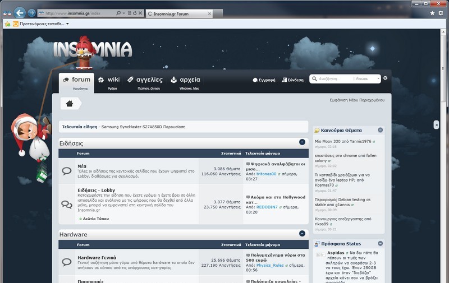Click the address bar URL field
Image resolution: width=449 pixels, height=283 pixels.
[x=76, y=13]
